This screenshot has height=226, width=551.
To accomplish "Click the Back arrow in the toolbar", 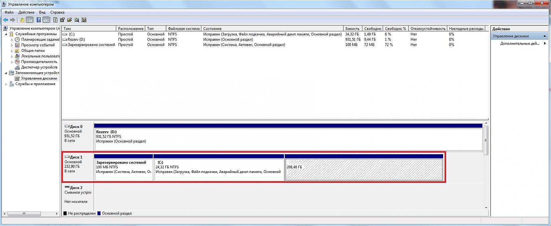I will click(5, 20).
